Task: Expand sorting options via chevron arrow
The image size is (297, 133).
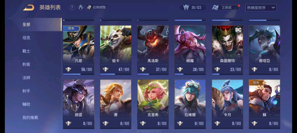Action: coord(273,8)
